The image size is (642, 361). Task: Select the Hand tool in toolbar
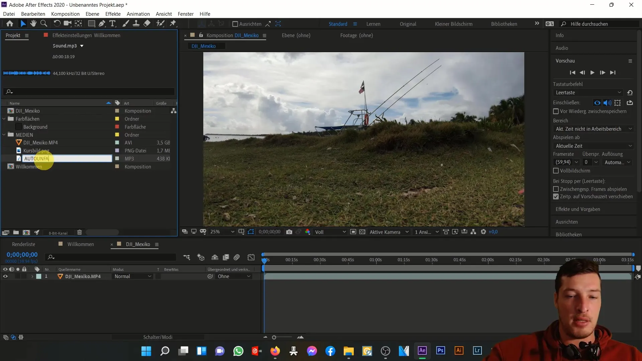click(33, 24)
